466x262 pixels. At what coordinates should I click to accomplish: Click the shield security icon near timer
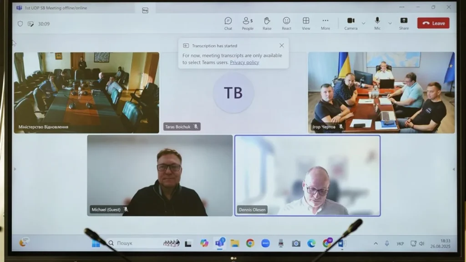tap(20, 24)
